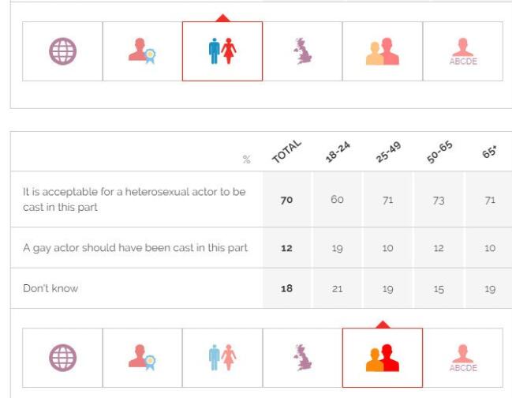Click the "heterosexual actor" acceptable row label
The width and height of the screenshot is (512, 398).
tap(134, 199)
